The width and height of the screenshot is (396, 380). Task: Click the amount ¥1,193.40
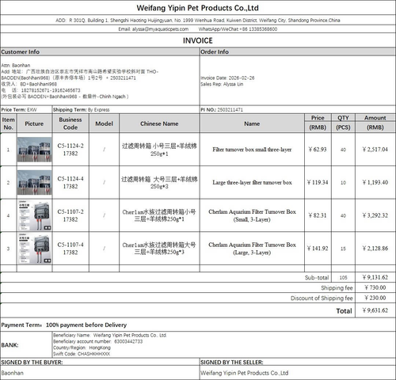tap(375, 182)
